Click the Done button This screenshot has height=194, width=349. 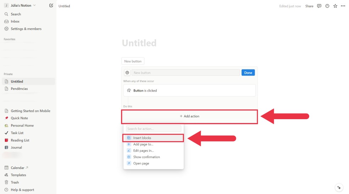click(248, 72)
